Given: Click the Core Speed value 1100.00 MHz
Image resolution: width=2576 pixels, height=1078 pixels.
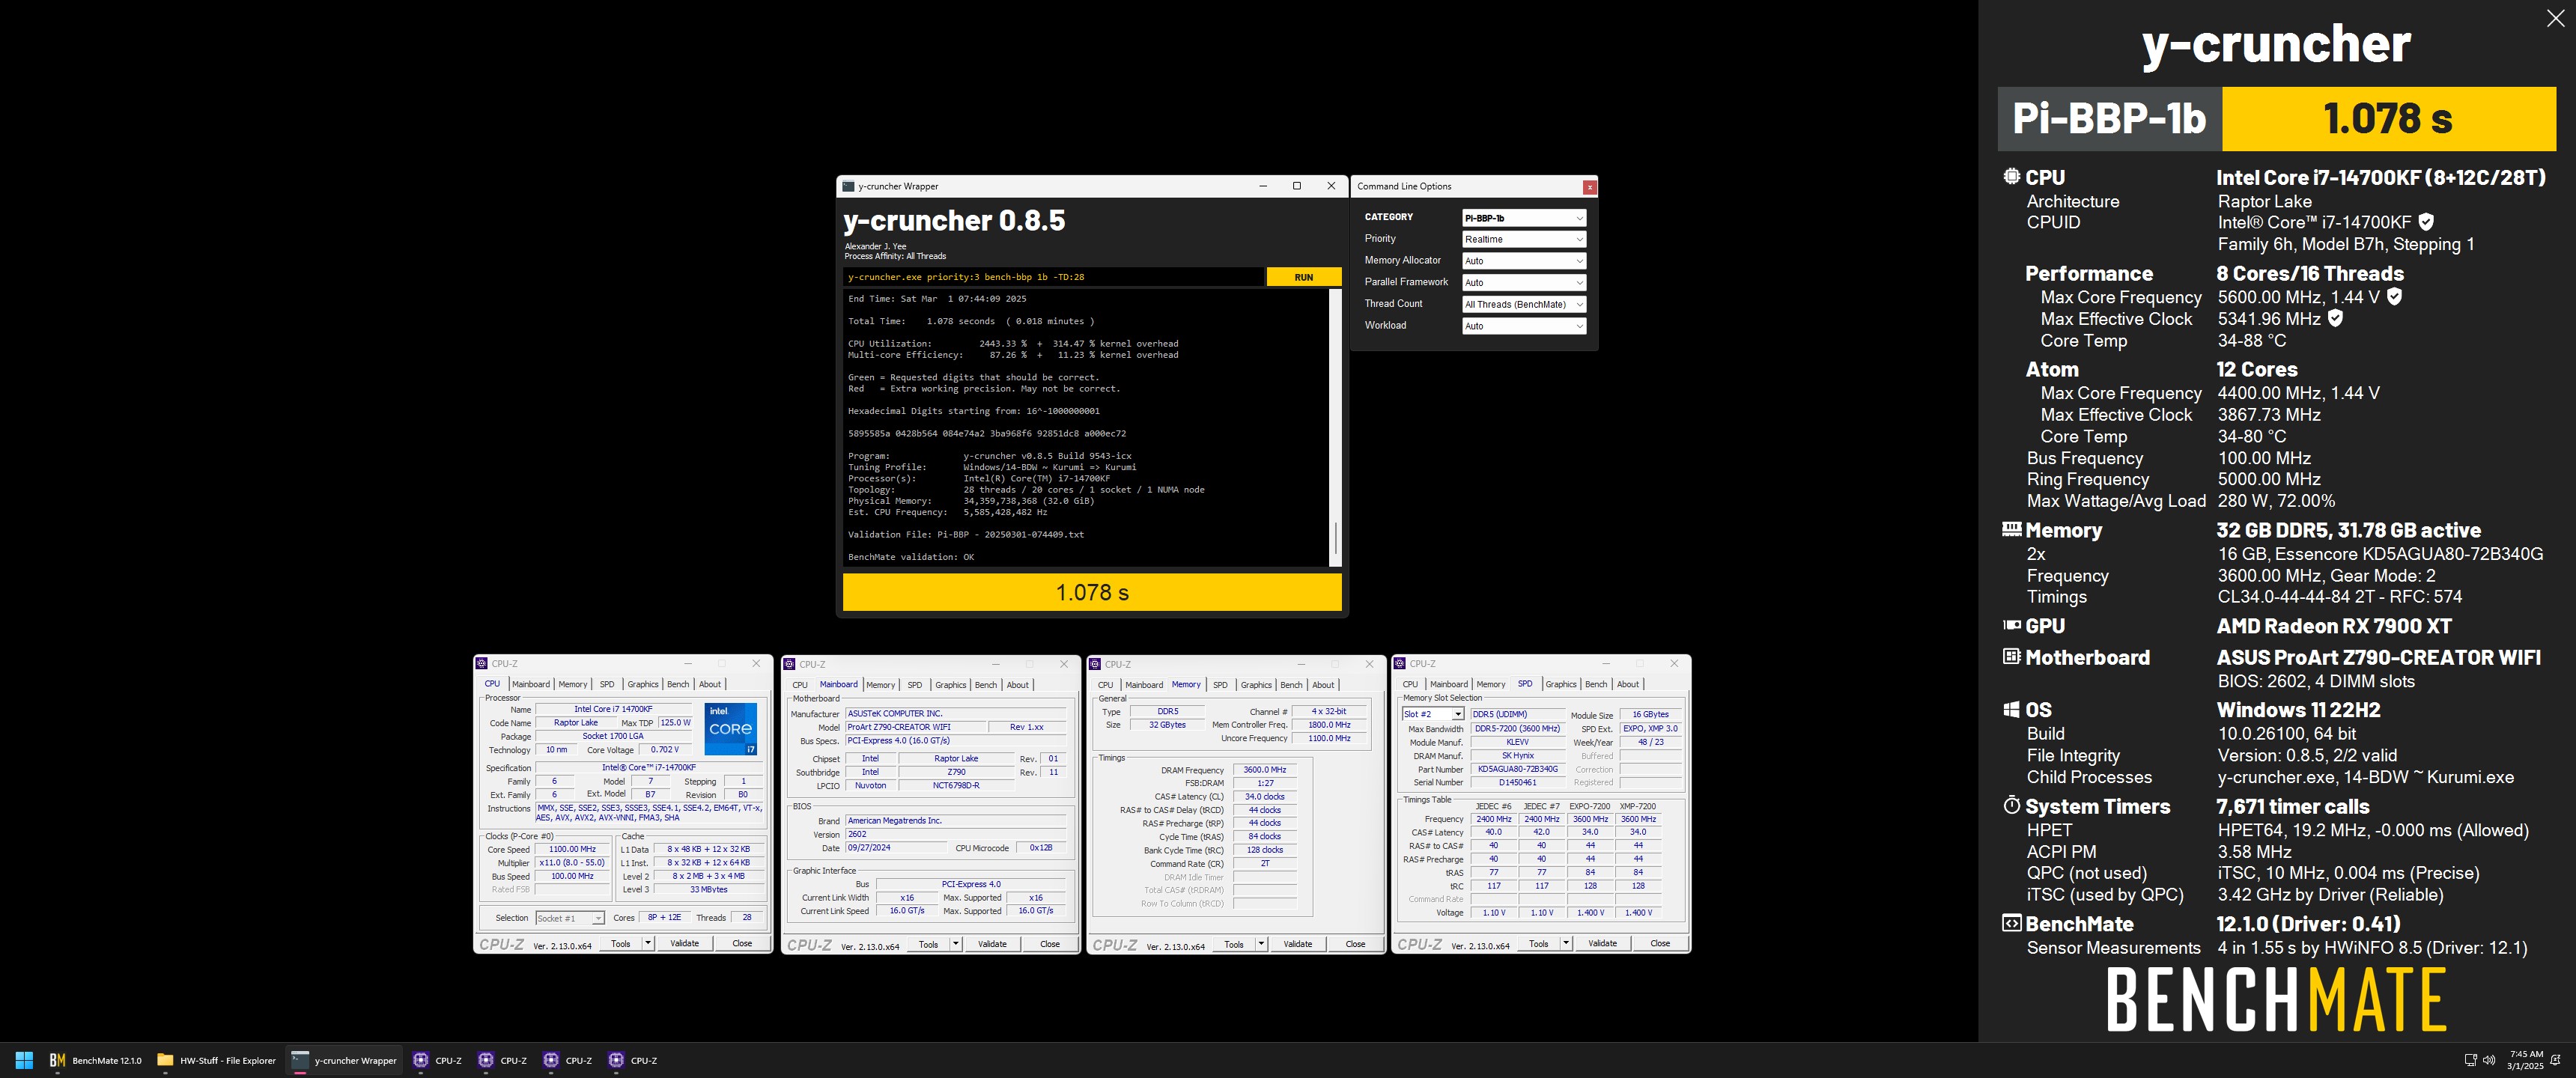Looking at the screenshot, I should pyautogui.click(x=572, y=849).
